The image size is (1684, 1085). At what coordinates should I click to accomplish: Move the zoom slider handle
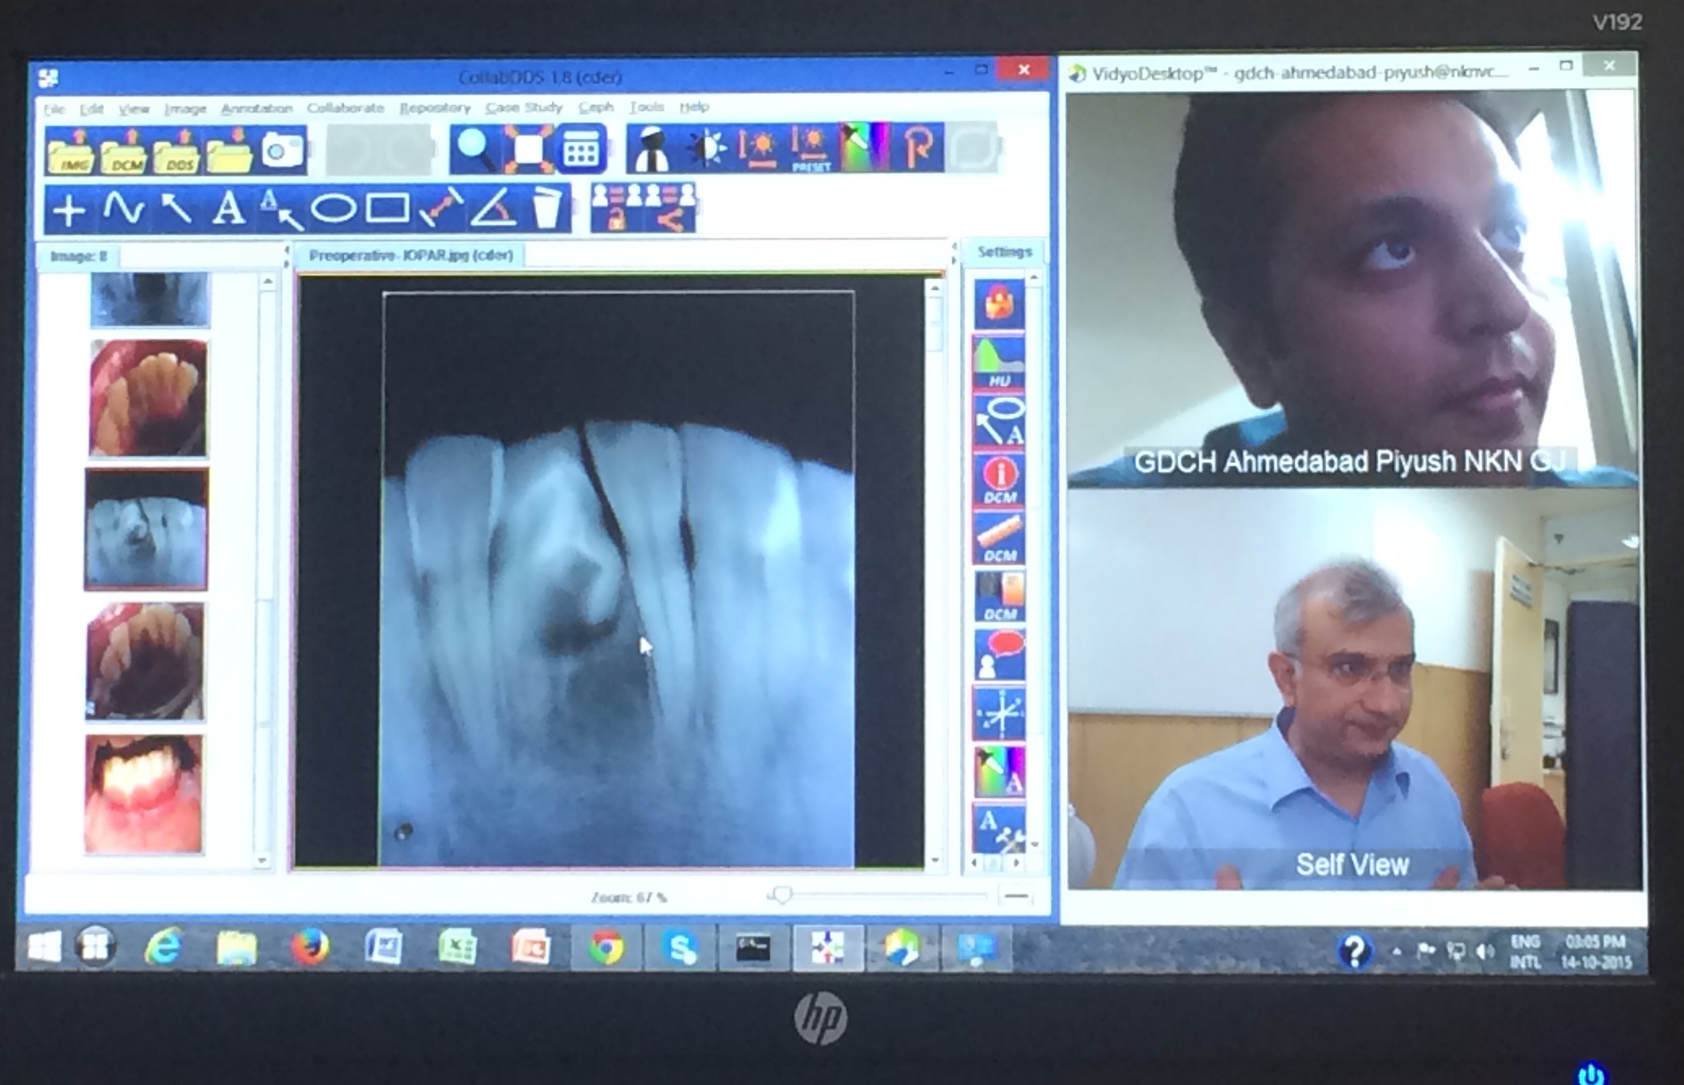(781, 896)
